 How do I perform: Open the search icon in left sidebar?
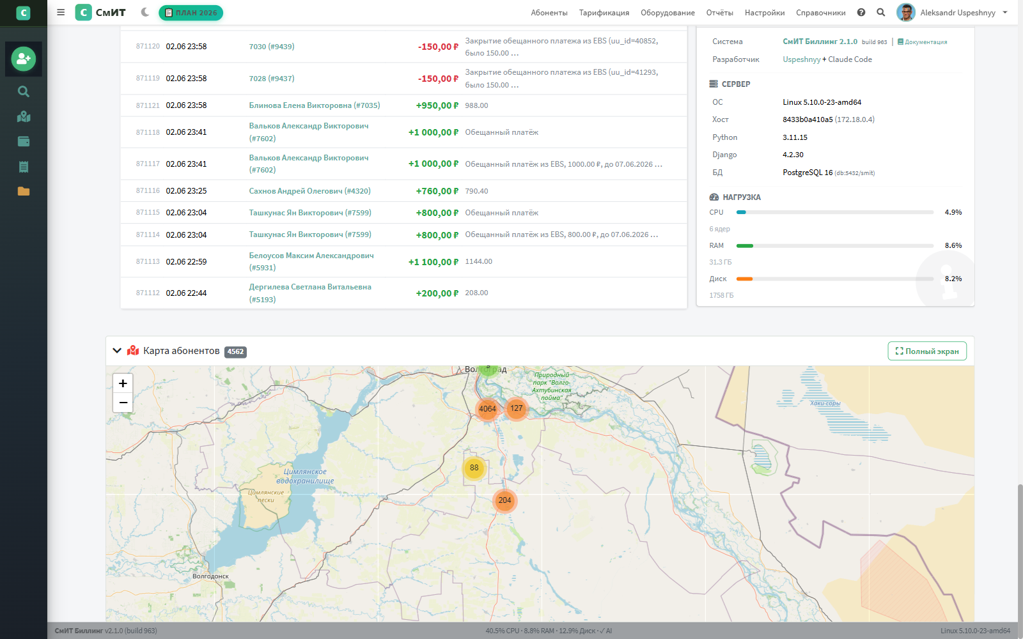pos(24,91)
